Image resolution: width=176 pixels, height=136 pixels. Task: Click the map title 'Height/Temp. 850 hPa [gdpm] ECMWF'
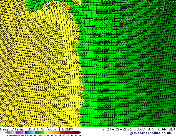pyautogui.click(x=37, y=129)
